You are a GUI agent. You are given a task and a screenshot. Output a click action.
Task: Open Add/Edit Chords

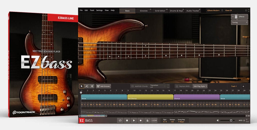139,86
